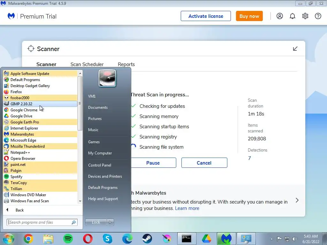Open Malwarebytes in programs list
Viewport: 327px width, 245px height.
40,134
